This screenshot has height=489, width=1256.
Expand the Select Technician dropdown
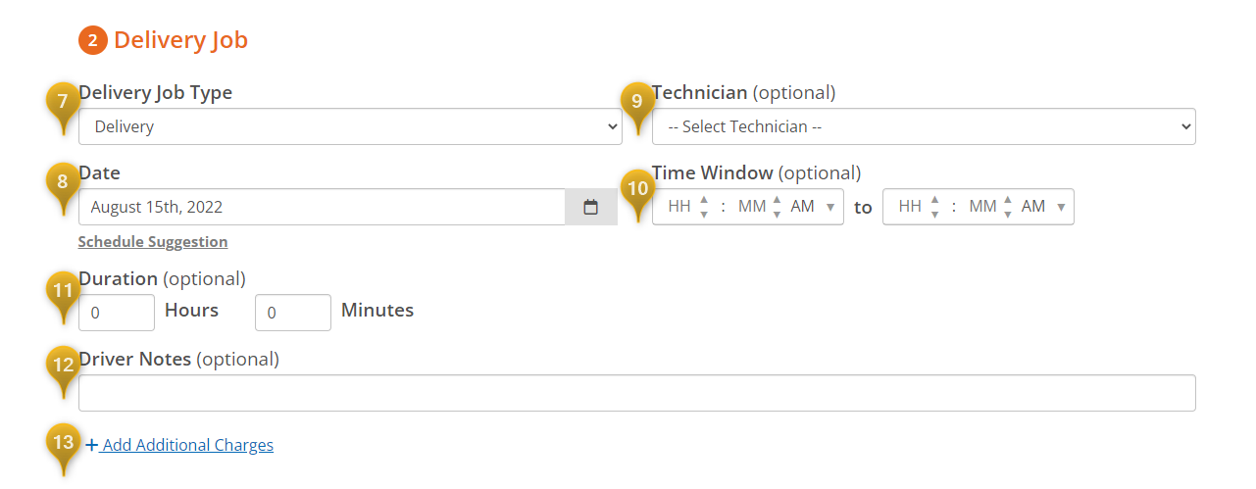pos(924,126)
